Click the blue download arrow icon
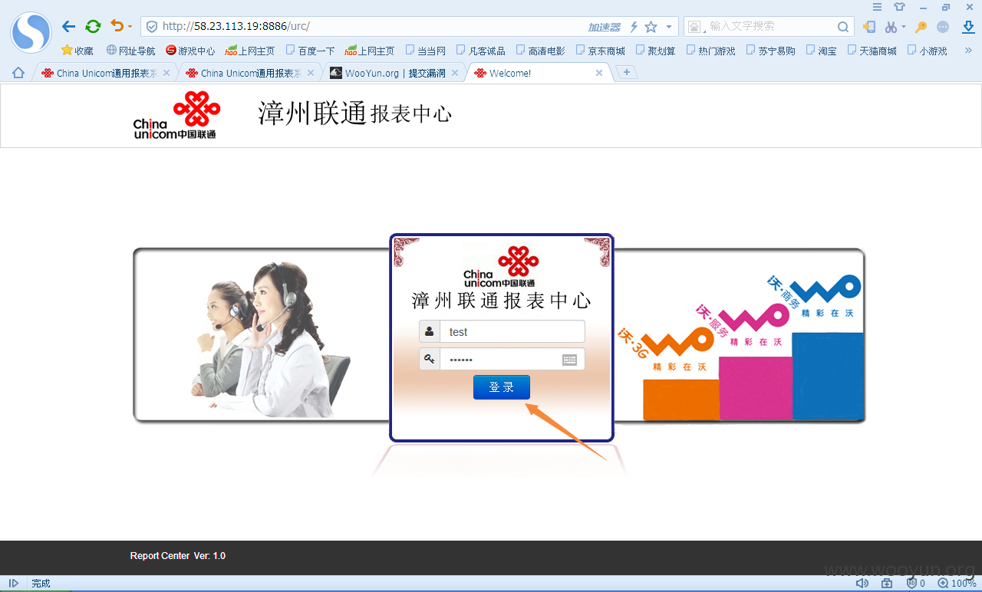The height and width of the screenshot is (592, 982). point(969,27)
